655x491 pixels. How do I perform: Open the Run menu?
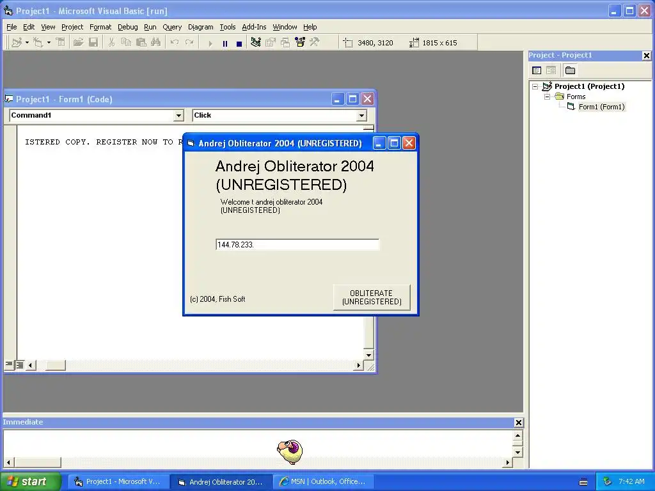[x=150, y=27]
